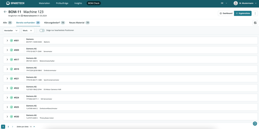
Task: Click the green check status of #019
Action: tap(11, 69)
